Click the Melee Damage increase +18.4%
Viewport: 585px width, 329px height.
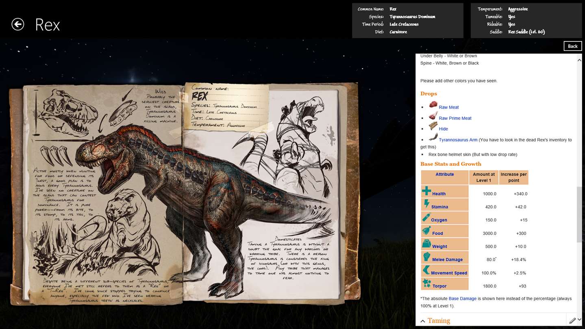[x=519, y=260]
